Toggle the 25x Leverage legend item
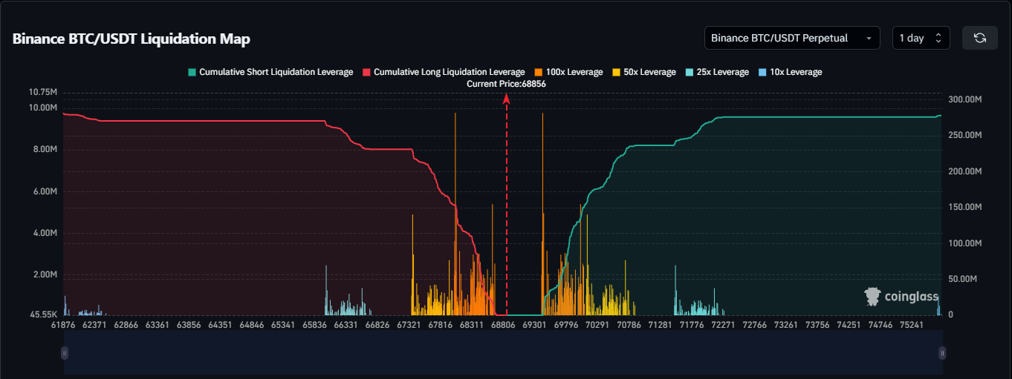 point(716,72)
